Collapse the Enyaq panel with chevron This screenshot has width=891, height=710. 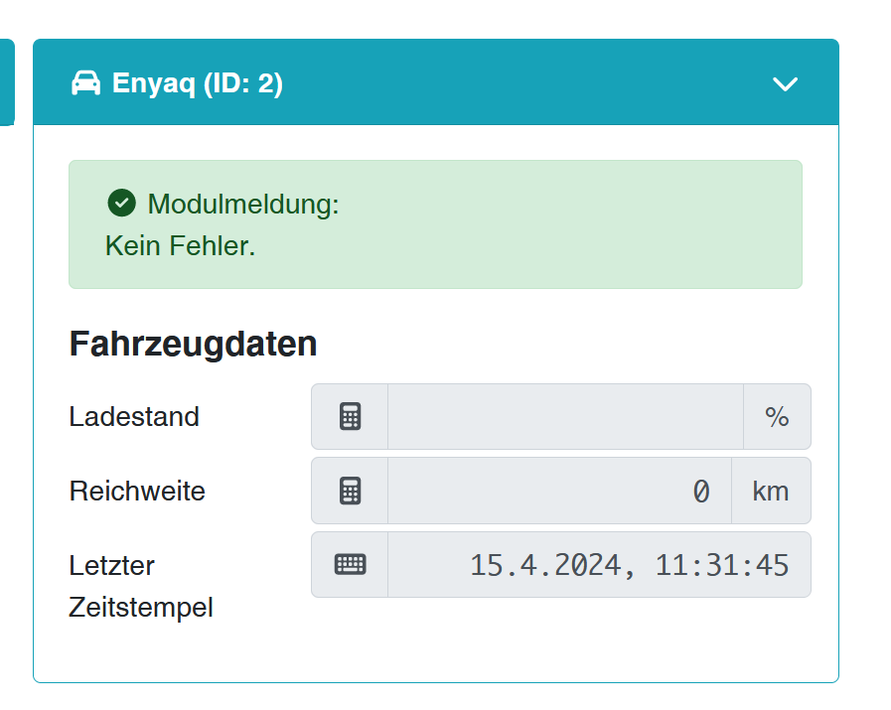pyautogui.click(x=785, y=84)
